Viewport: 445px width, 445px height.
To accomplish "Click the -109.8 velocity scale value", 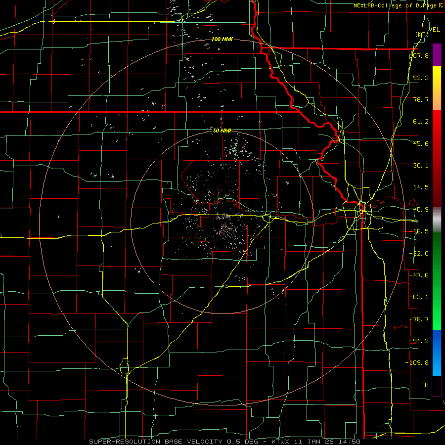I will tap(417, 363).
